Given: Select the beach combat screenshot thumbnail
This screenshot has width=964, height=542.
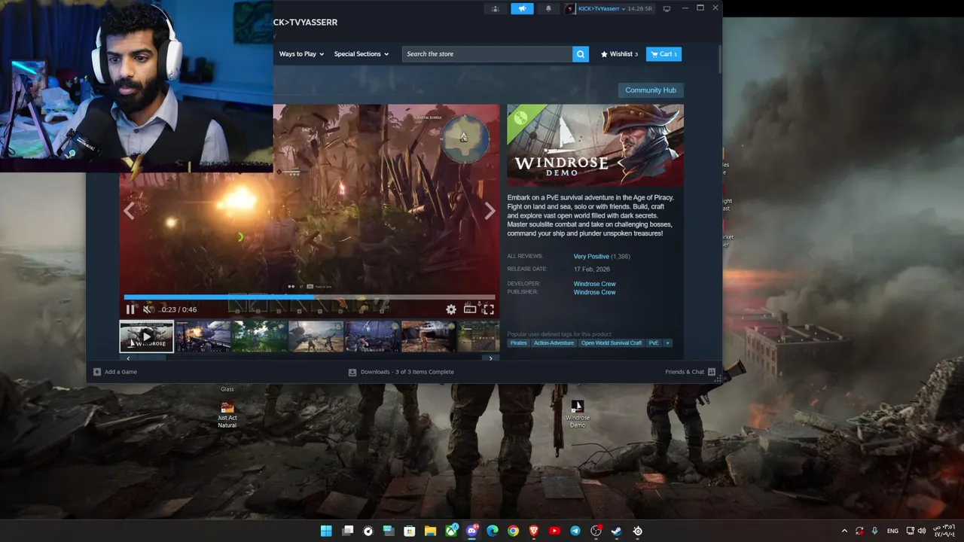Looking at the screenshot, I should point(316,336).
